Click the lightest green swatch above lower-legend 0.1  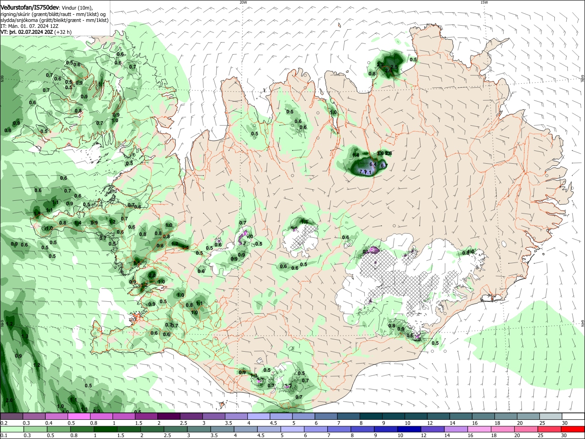tap(11, 429)
